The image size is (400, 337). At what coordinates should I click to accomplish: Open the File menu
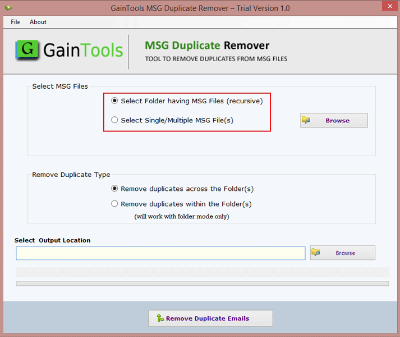pos(15,22)
